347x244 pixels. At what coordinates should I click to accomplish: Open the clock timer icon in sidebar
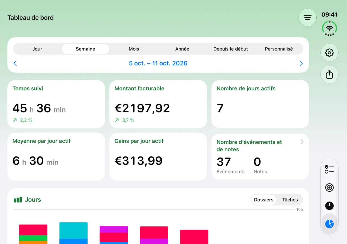pyautogui.click(x=329, y=206)
